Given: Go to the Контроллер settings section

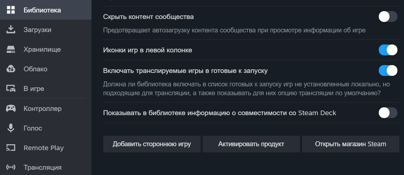Looking at the screenshot, I should tap(43, 108).
